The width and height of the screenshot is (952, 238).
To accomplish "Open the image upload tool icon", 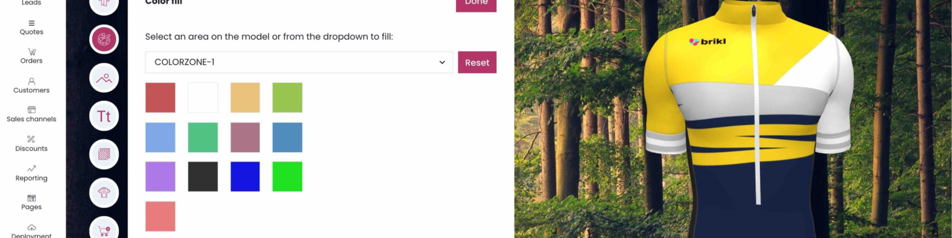I will point(104,78).
